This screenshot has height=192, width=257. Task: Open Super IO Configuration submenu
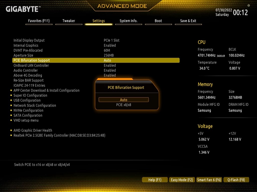tap(30, 95)
